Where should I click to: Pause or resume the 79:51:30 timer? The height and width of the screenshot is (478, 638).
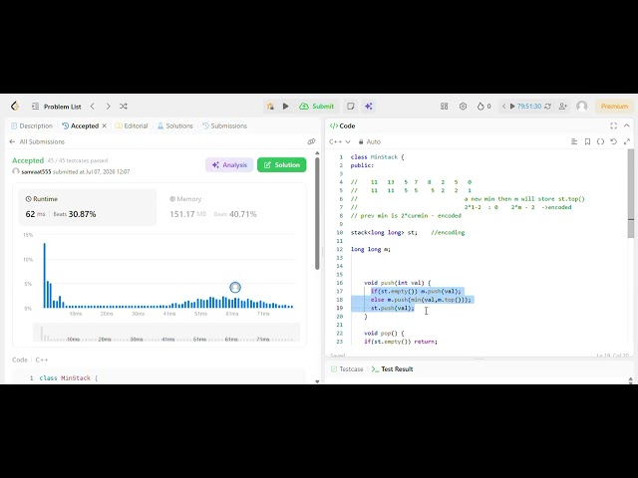pyautogui.click(x=525, y=107)
